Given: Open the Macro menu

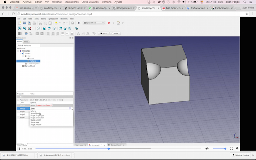Looking at the screenshot, I should tap(43, 18).
